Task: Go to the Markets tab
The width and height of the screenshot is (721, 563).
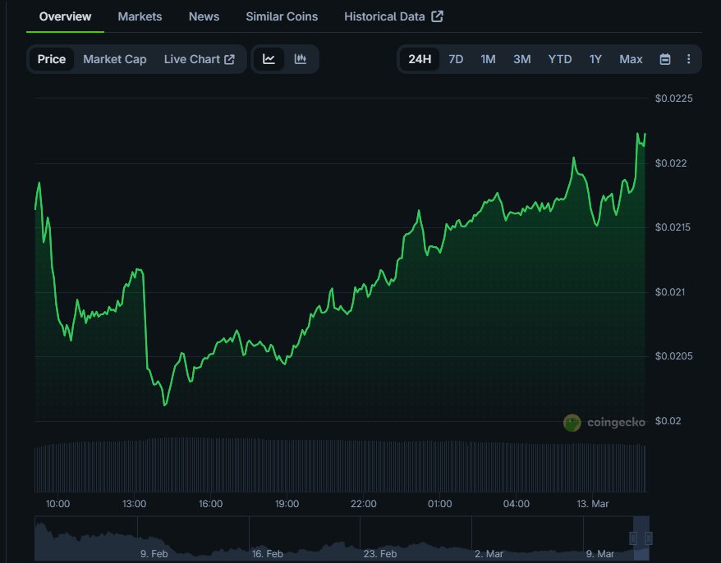Action: click(x=140, y=16)
